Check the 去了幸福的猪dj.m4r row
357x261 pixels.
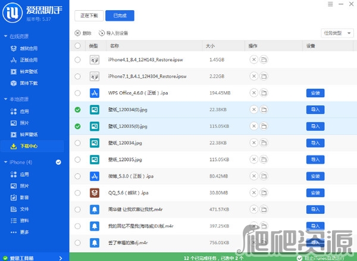click(77, 243)
